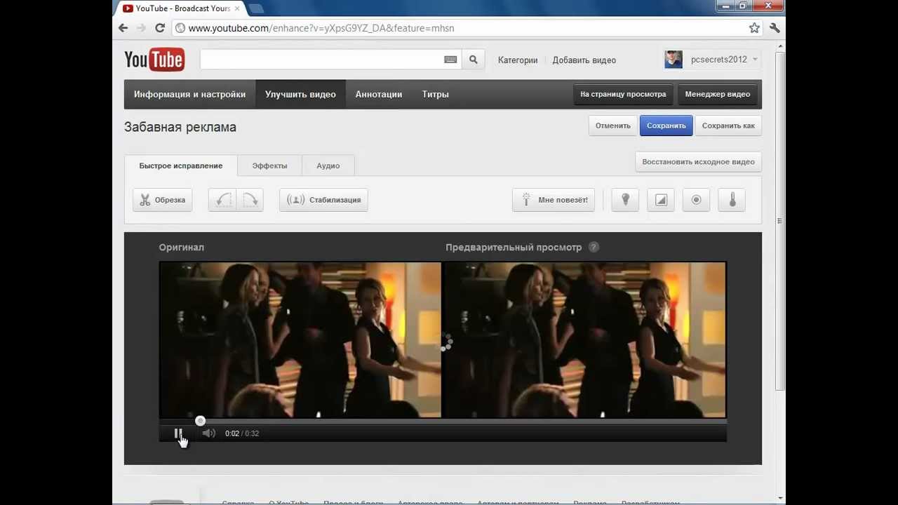Screen dimensions: 898x505
Task: Open Улучшить видео tab
Action: click(300, 94)
